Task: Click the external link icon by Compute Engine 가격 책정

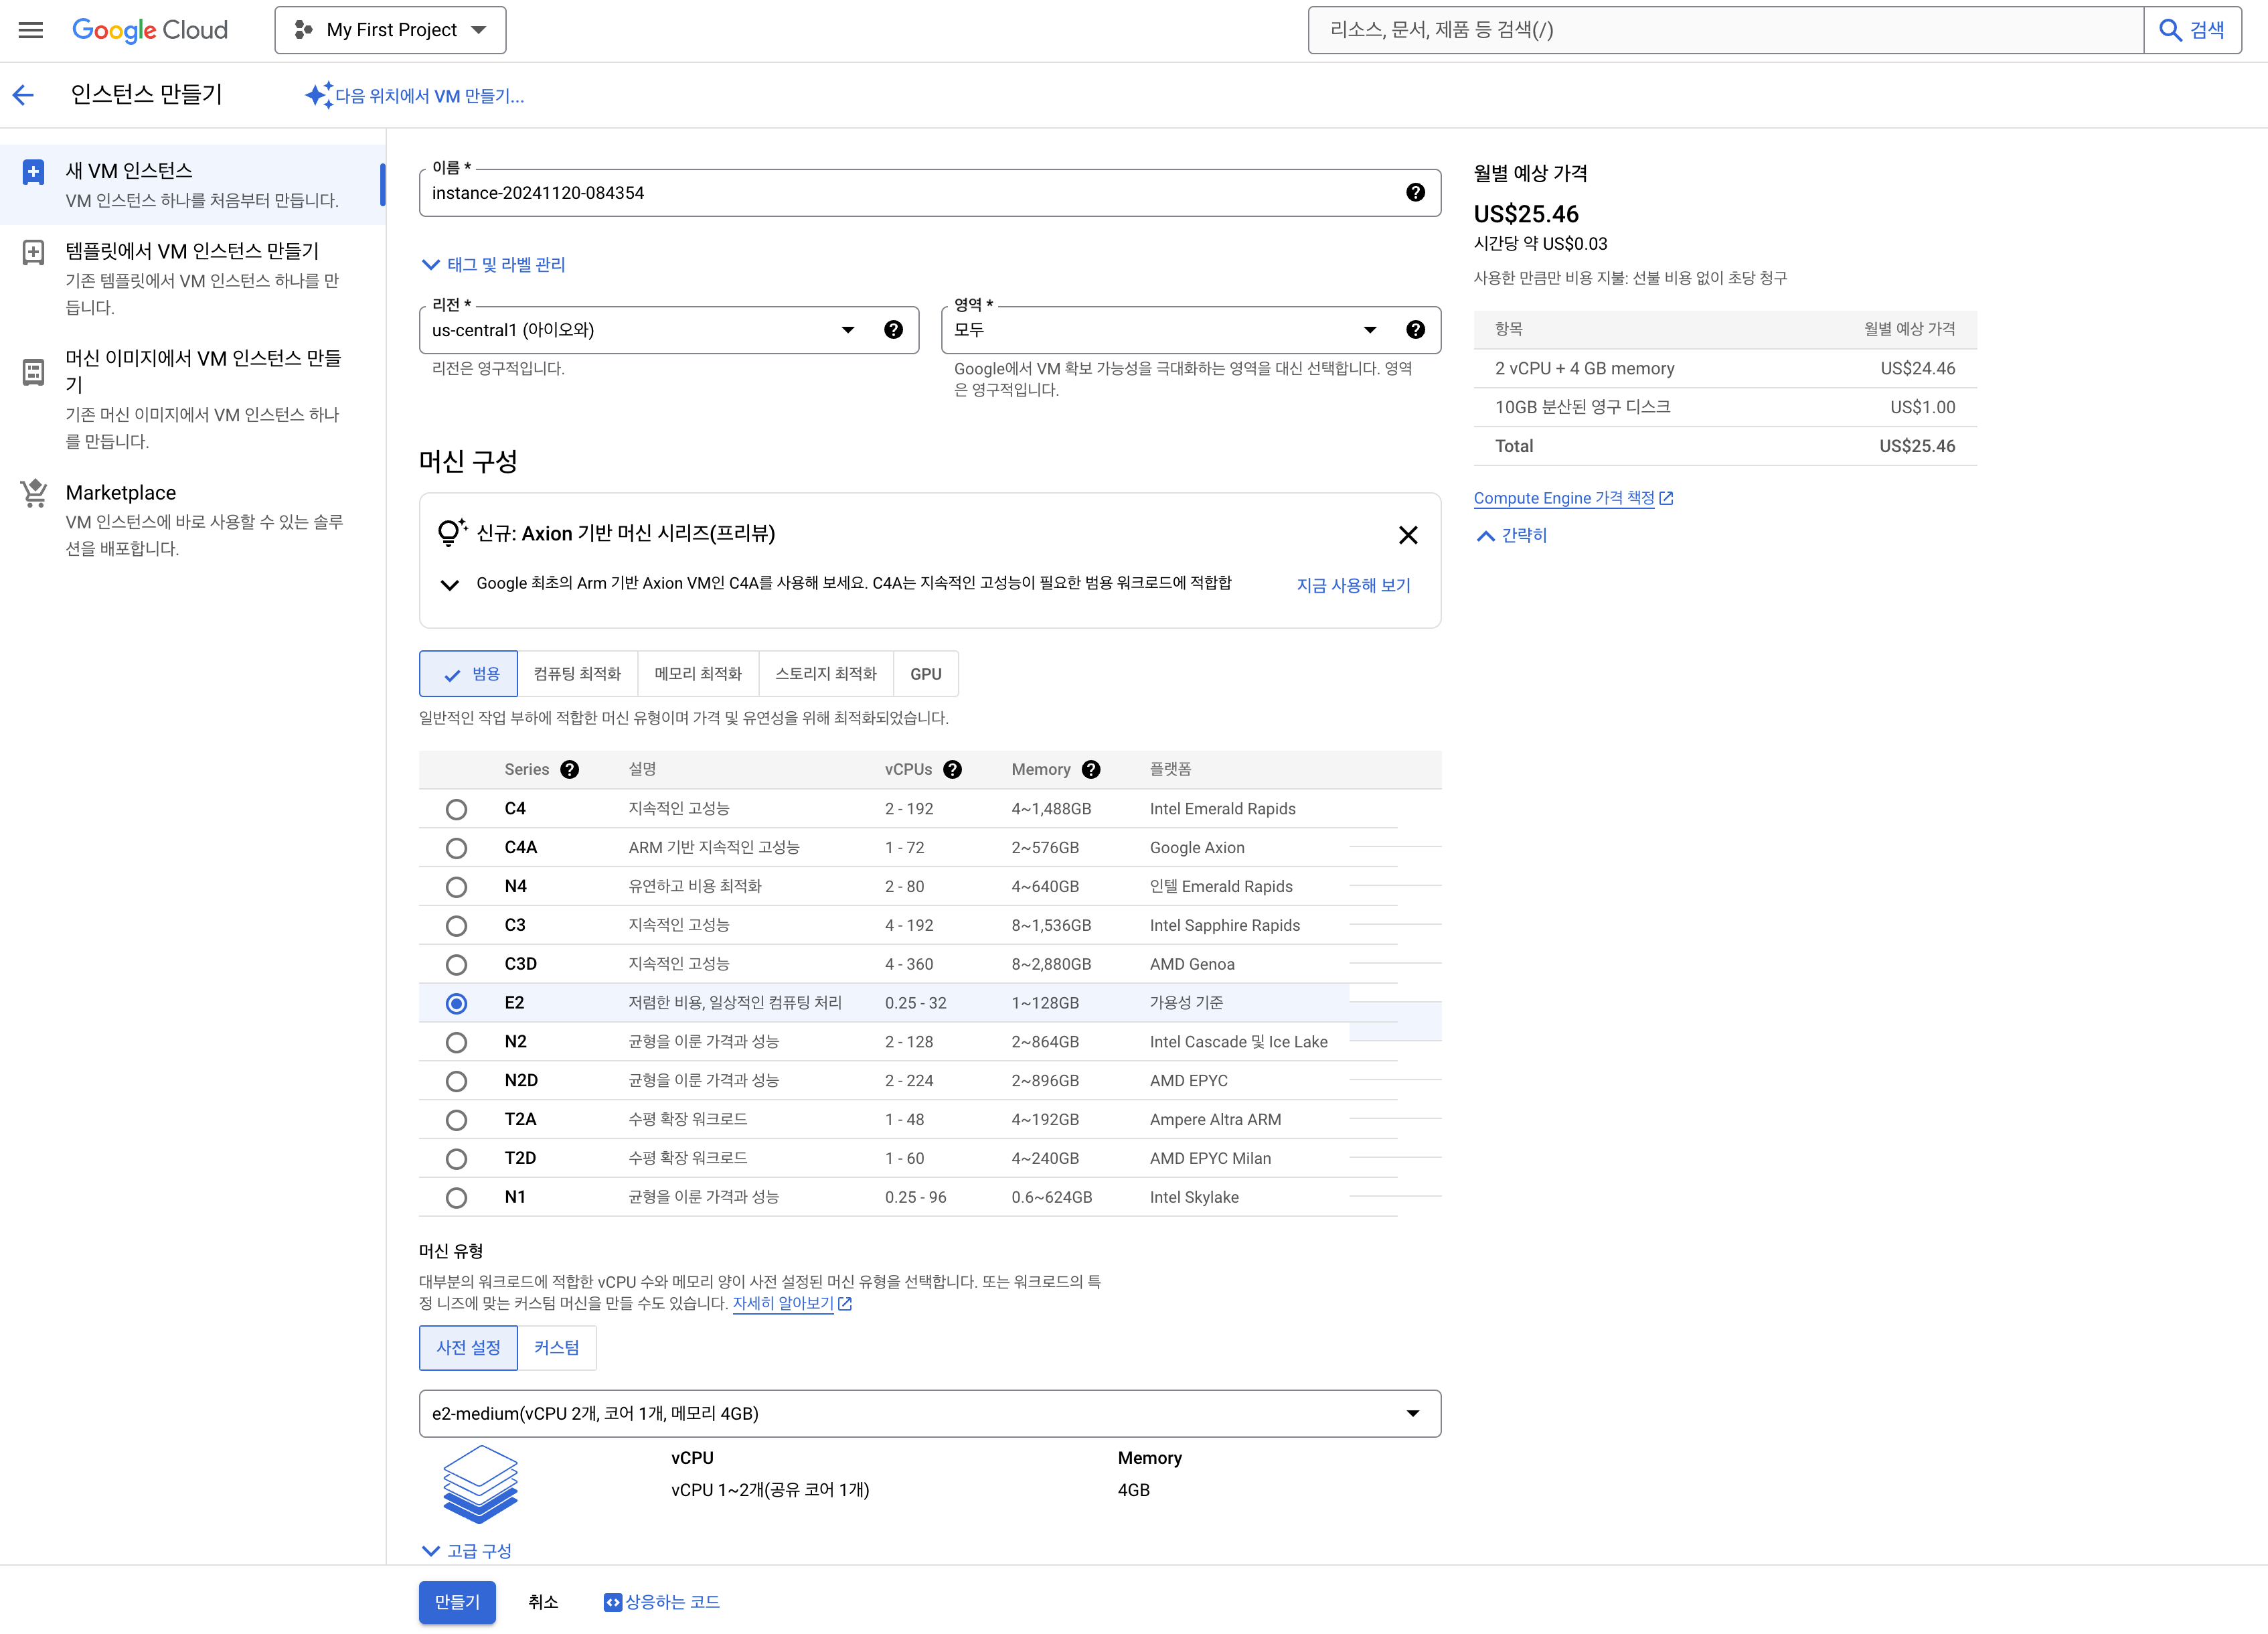Action: pyautogui.click(x=1666, y=498)
